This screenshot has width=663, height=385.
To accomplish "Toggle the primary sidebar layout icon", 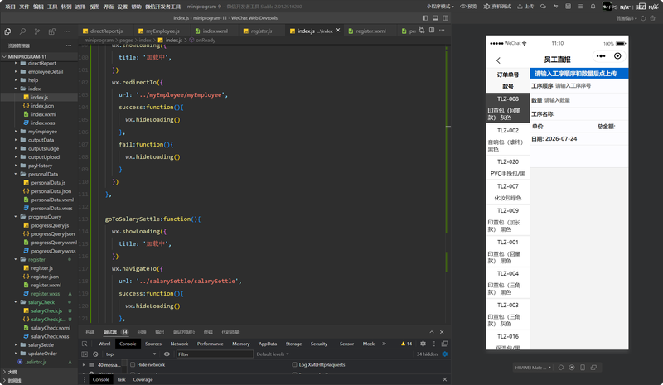I will pyautogui.click(x=425, y=18).
